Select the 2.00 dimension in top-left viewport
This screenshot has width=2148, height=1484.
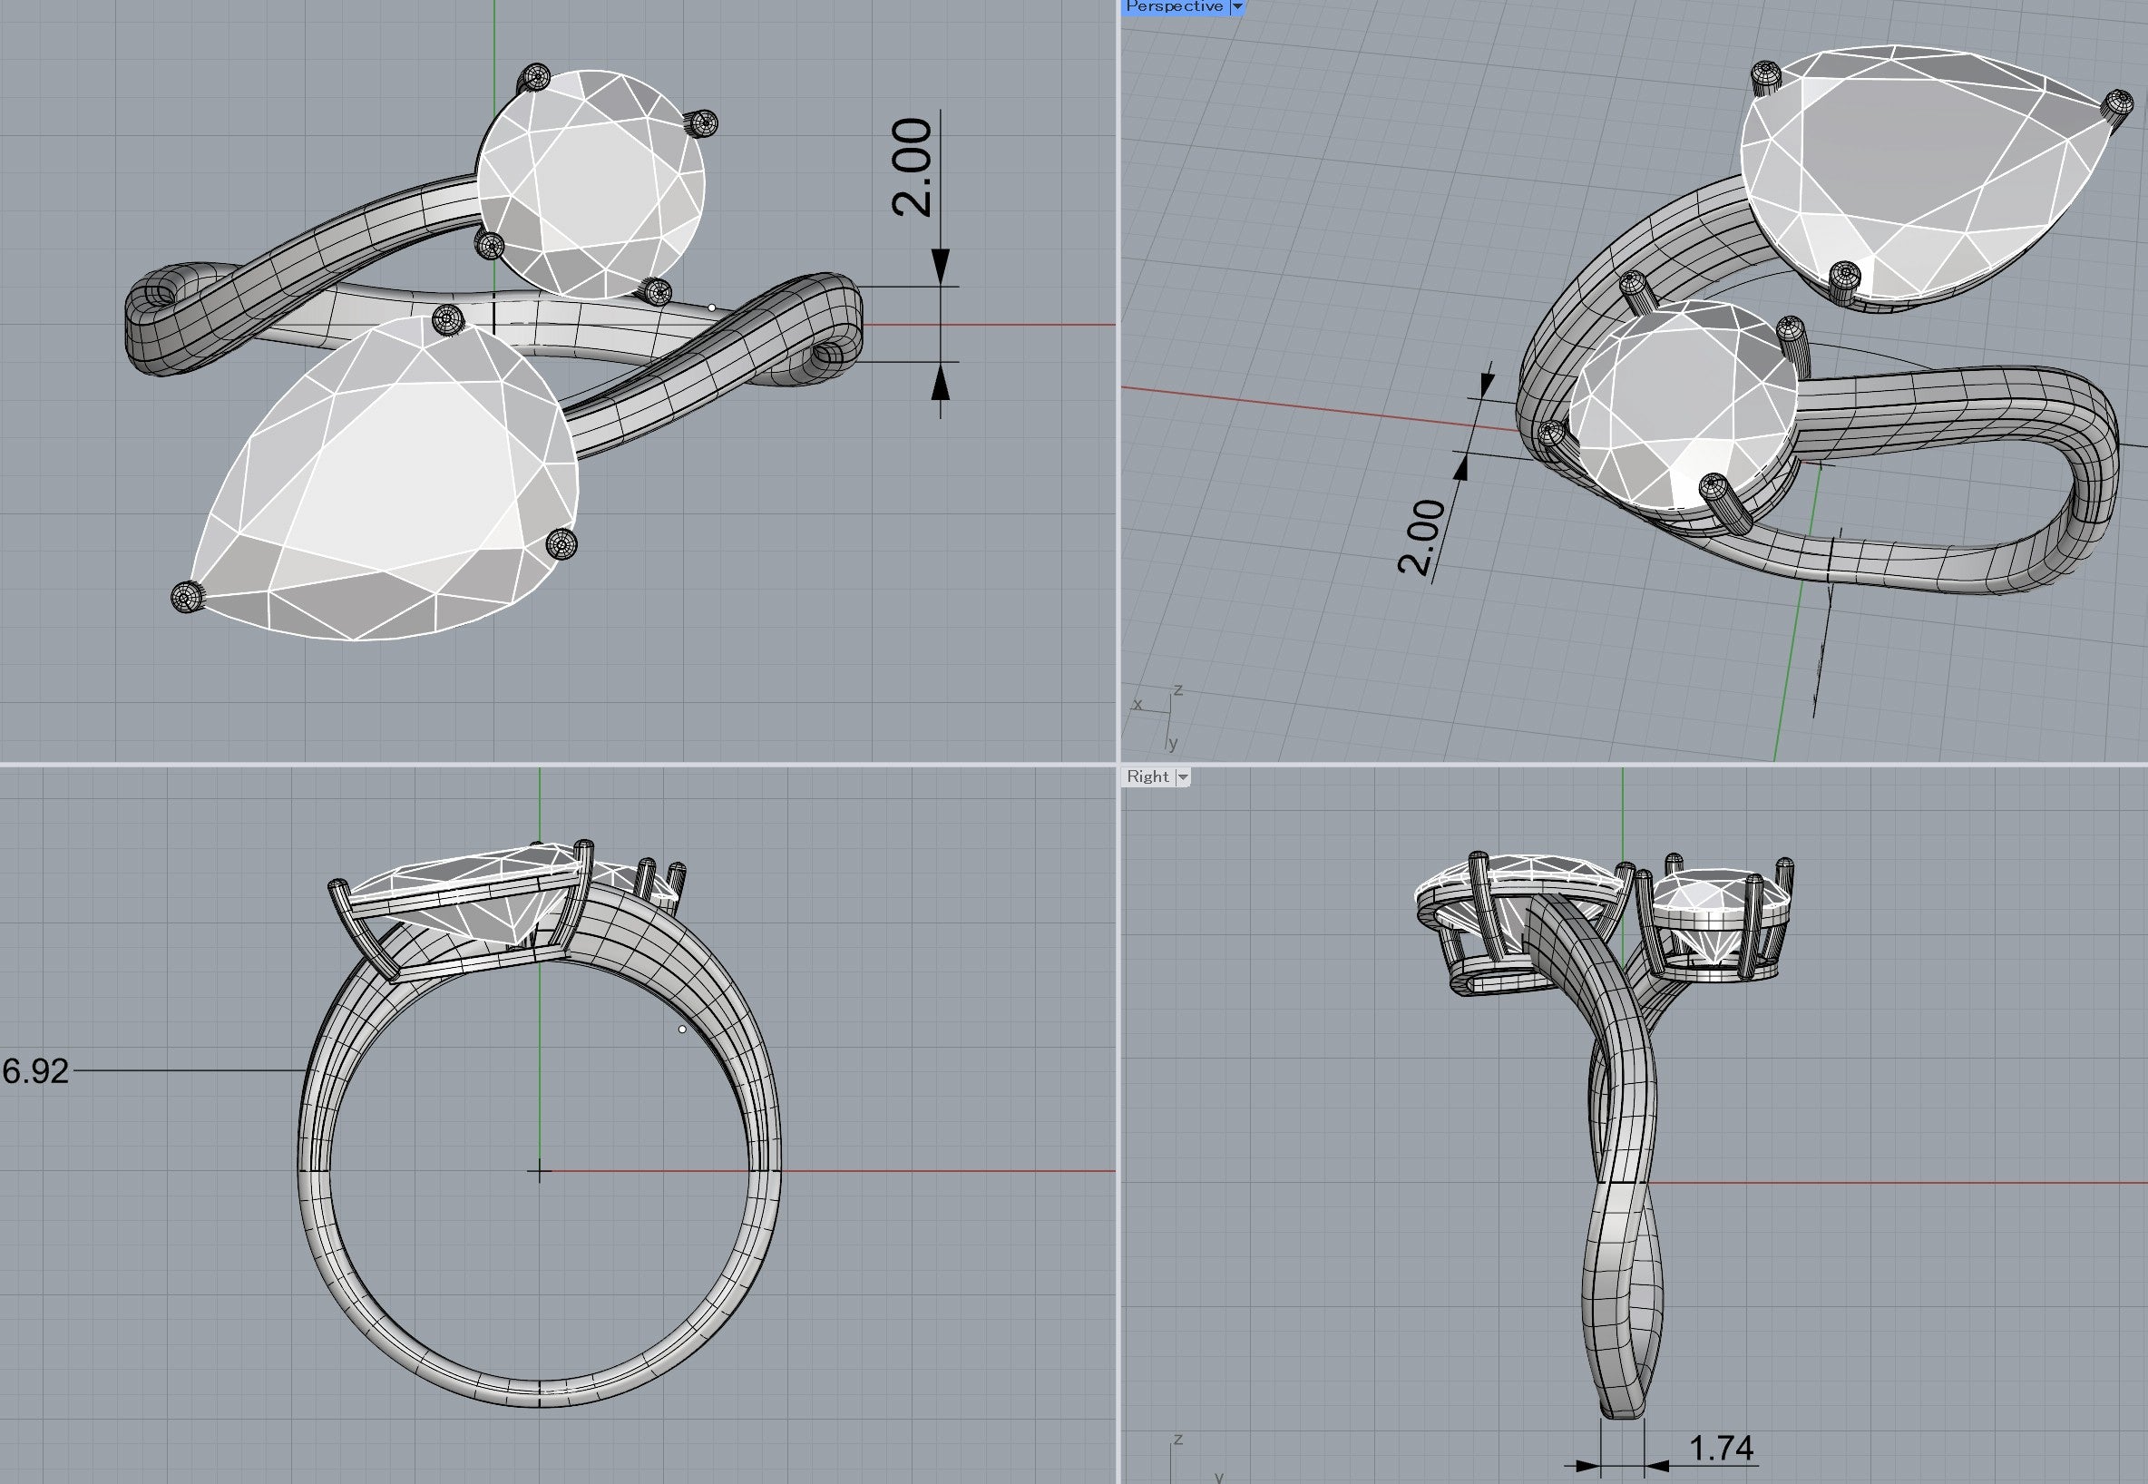[x=913, y=168]
